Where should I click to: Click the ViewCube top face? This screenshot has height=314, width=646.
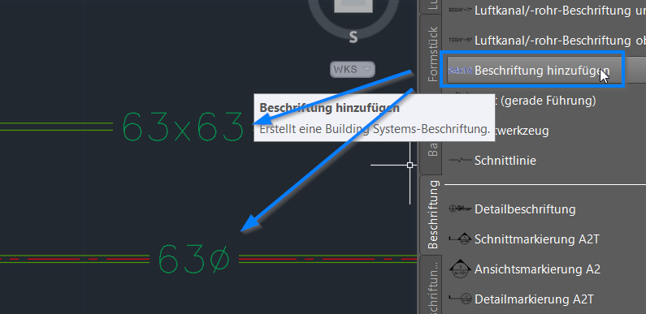tap(353, 6)
